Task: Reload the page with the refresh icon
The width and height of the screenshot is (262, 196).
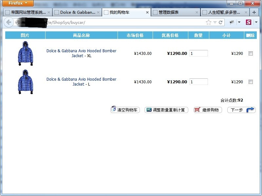Action: tap(220, 22)
